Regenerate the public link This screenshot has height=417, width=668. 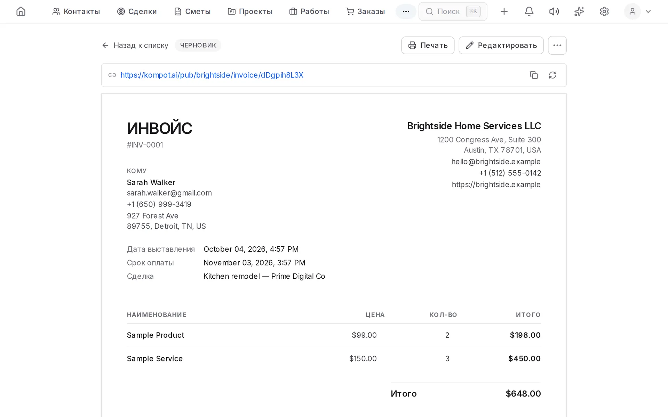pyautogui.click(x=552, y=75)
